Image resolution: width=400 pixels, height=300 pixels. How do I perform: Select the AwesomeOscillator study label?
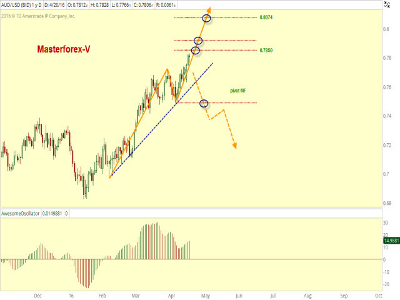click(21, 214)
